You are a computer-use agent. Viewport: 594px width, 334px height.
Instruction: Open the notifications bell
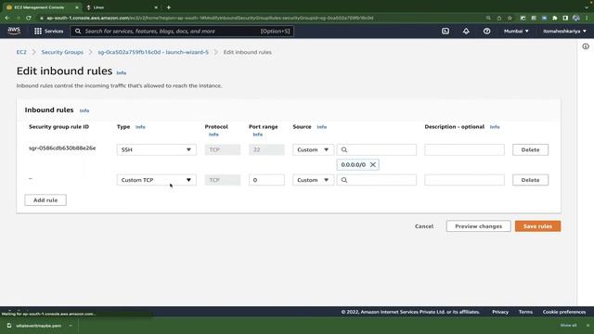pos(466,31)
